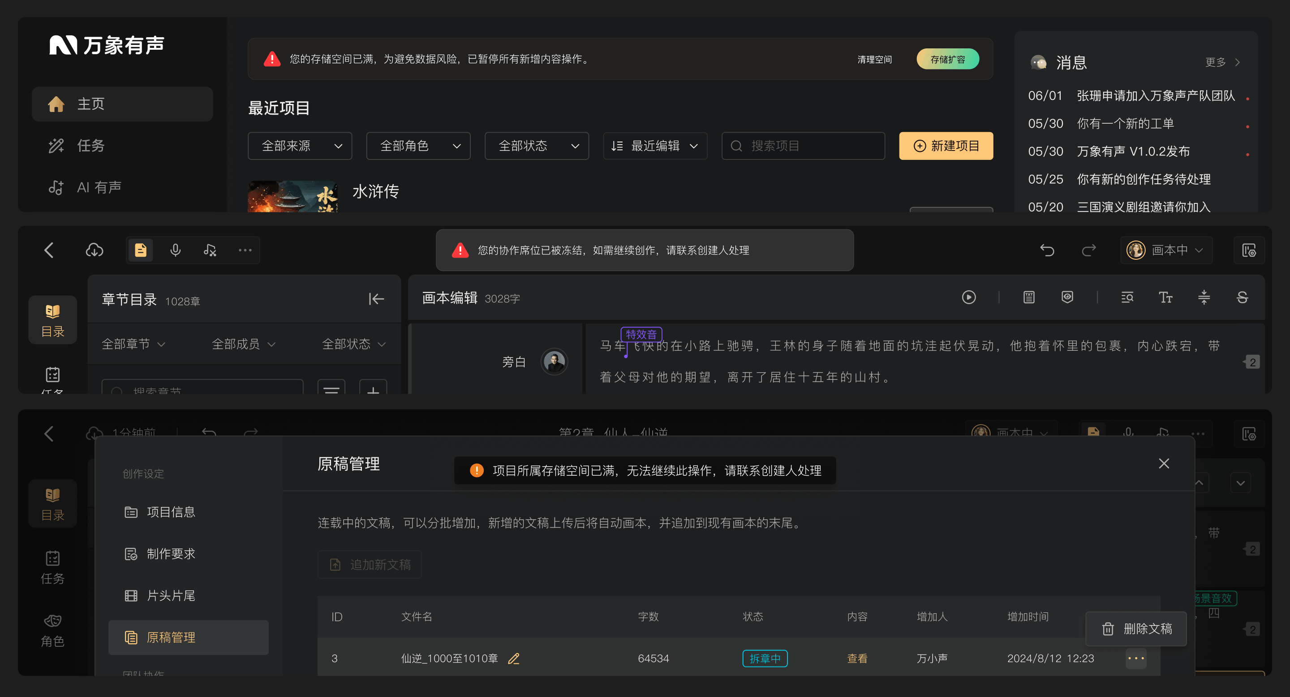This screenshot has width=1290, height=697.
Task: Click the cloud download sync icon
Action: pyautogui.click(x=94, y=250)
